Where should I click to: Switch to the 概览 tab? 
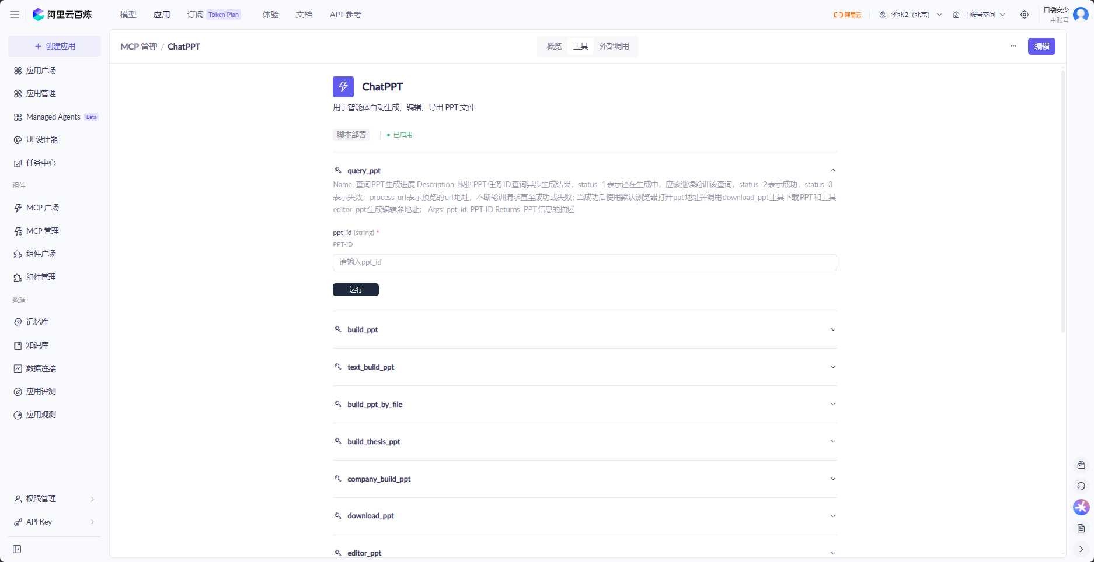point(554,46)
